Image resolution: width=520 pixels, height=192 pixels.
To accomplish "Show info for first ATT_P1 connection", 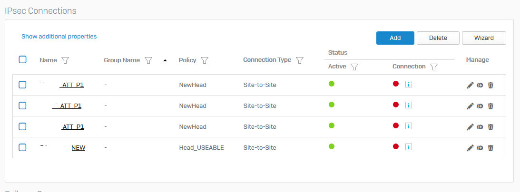I will [x=409, y=84].
